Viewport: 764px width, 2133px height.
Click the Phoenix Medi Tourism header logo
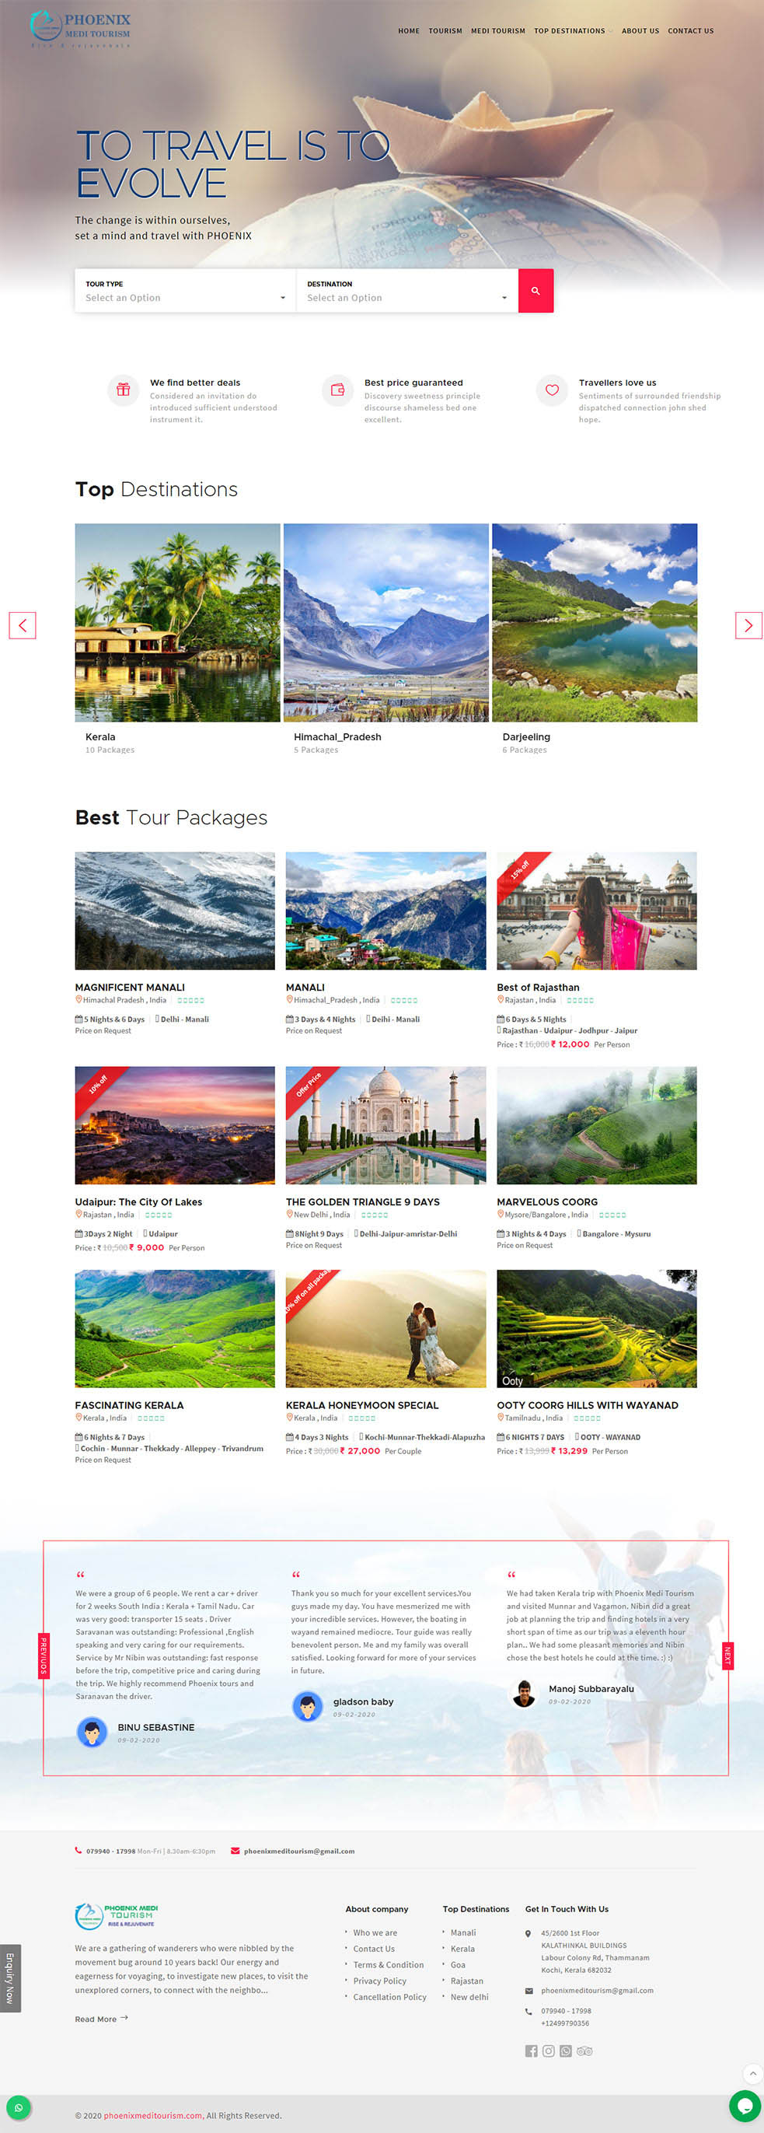(x=80, y=29)
